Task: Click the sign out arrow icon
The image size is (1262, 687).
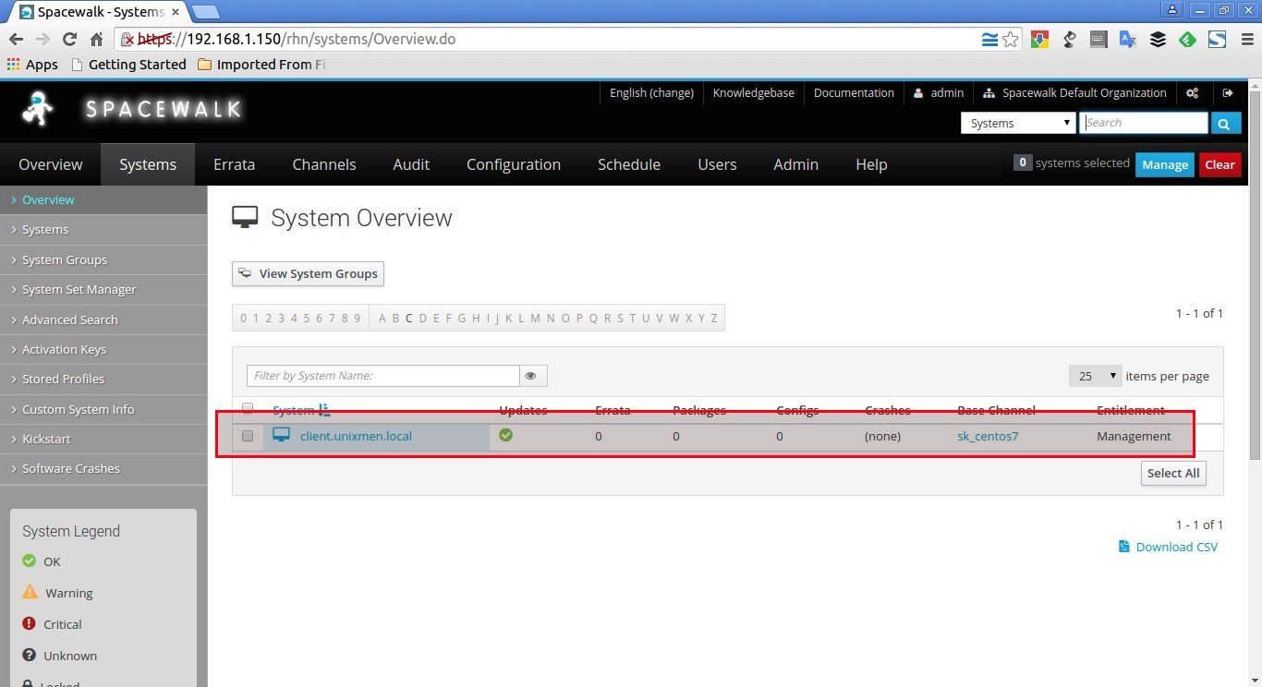Action: point(1228,93)
